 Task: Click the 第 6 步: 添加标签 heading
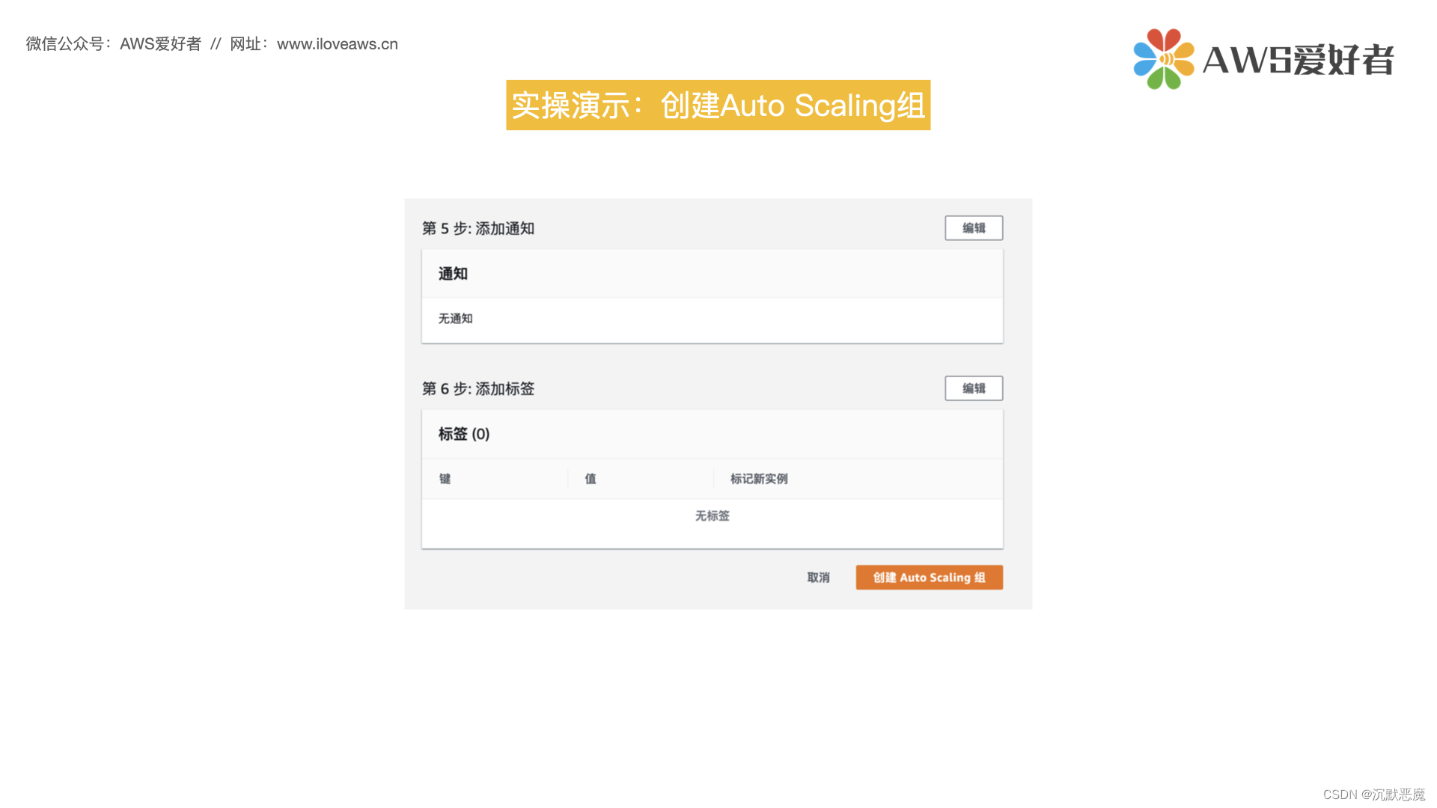(478, 388)
